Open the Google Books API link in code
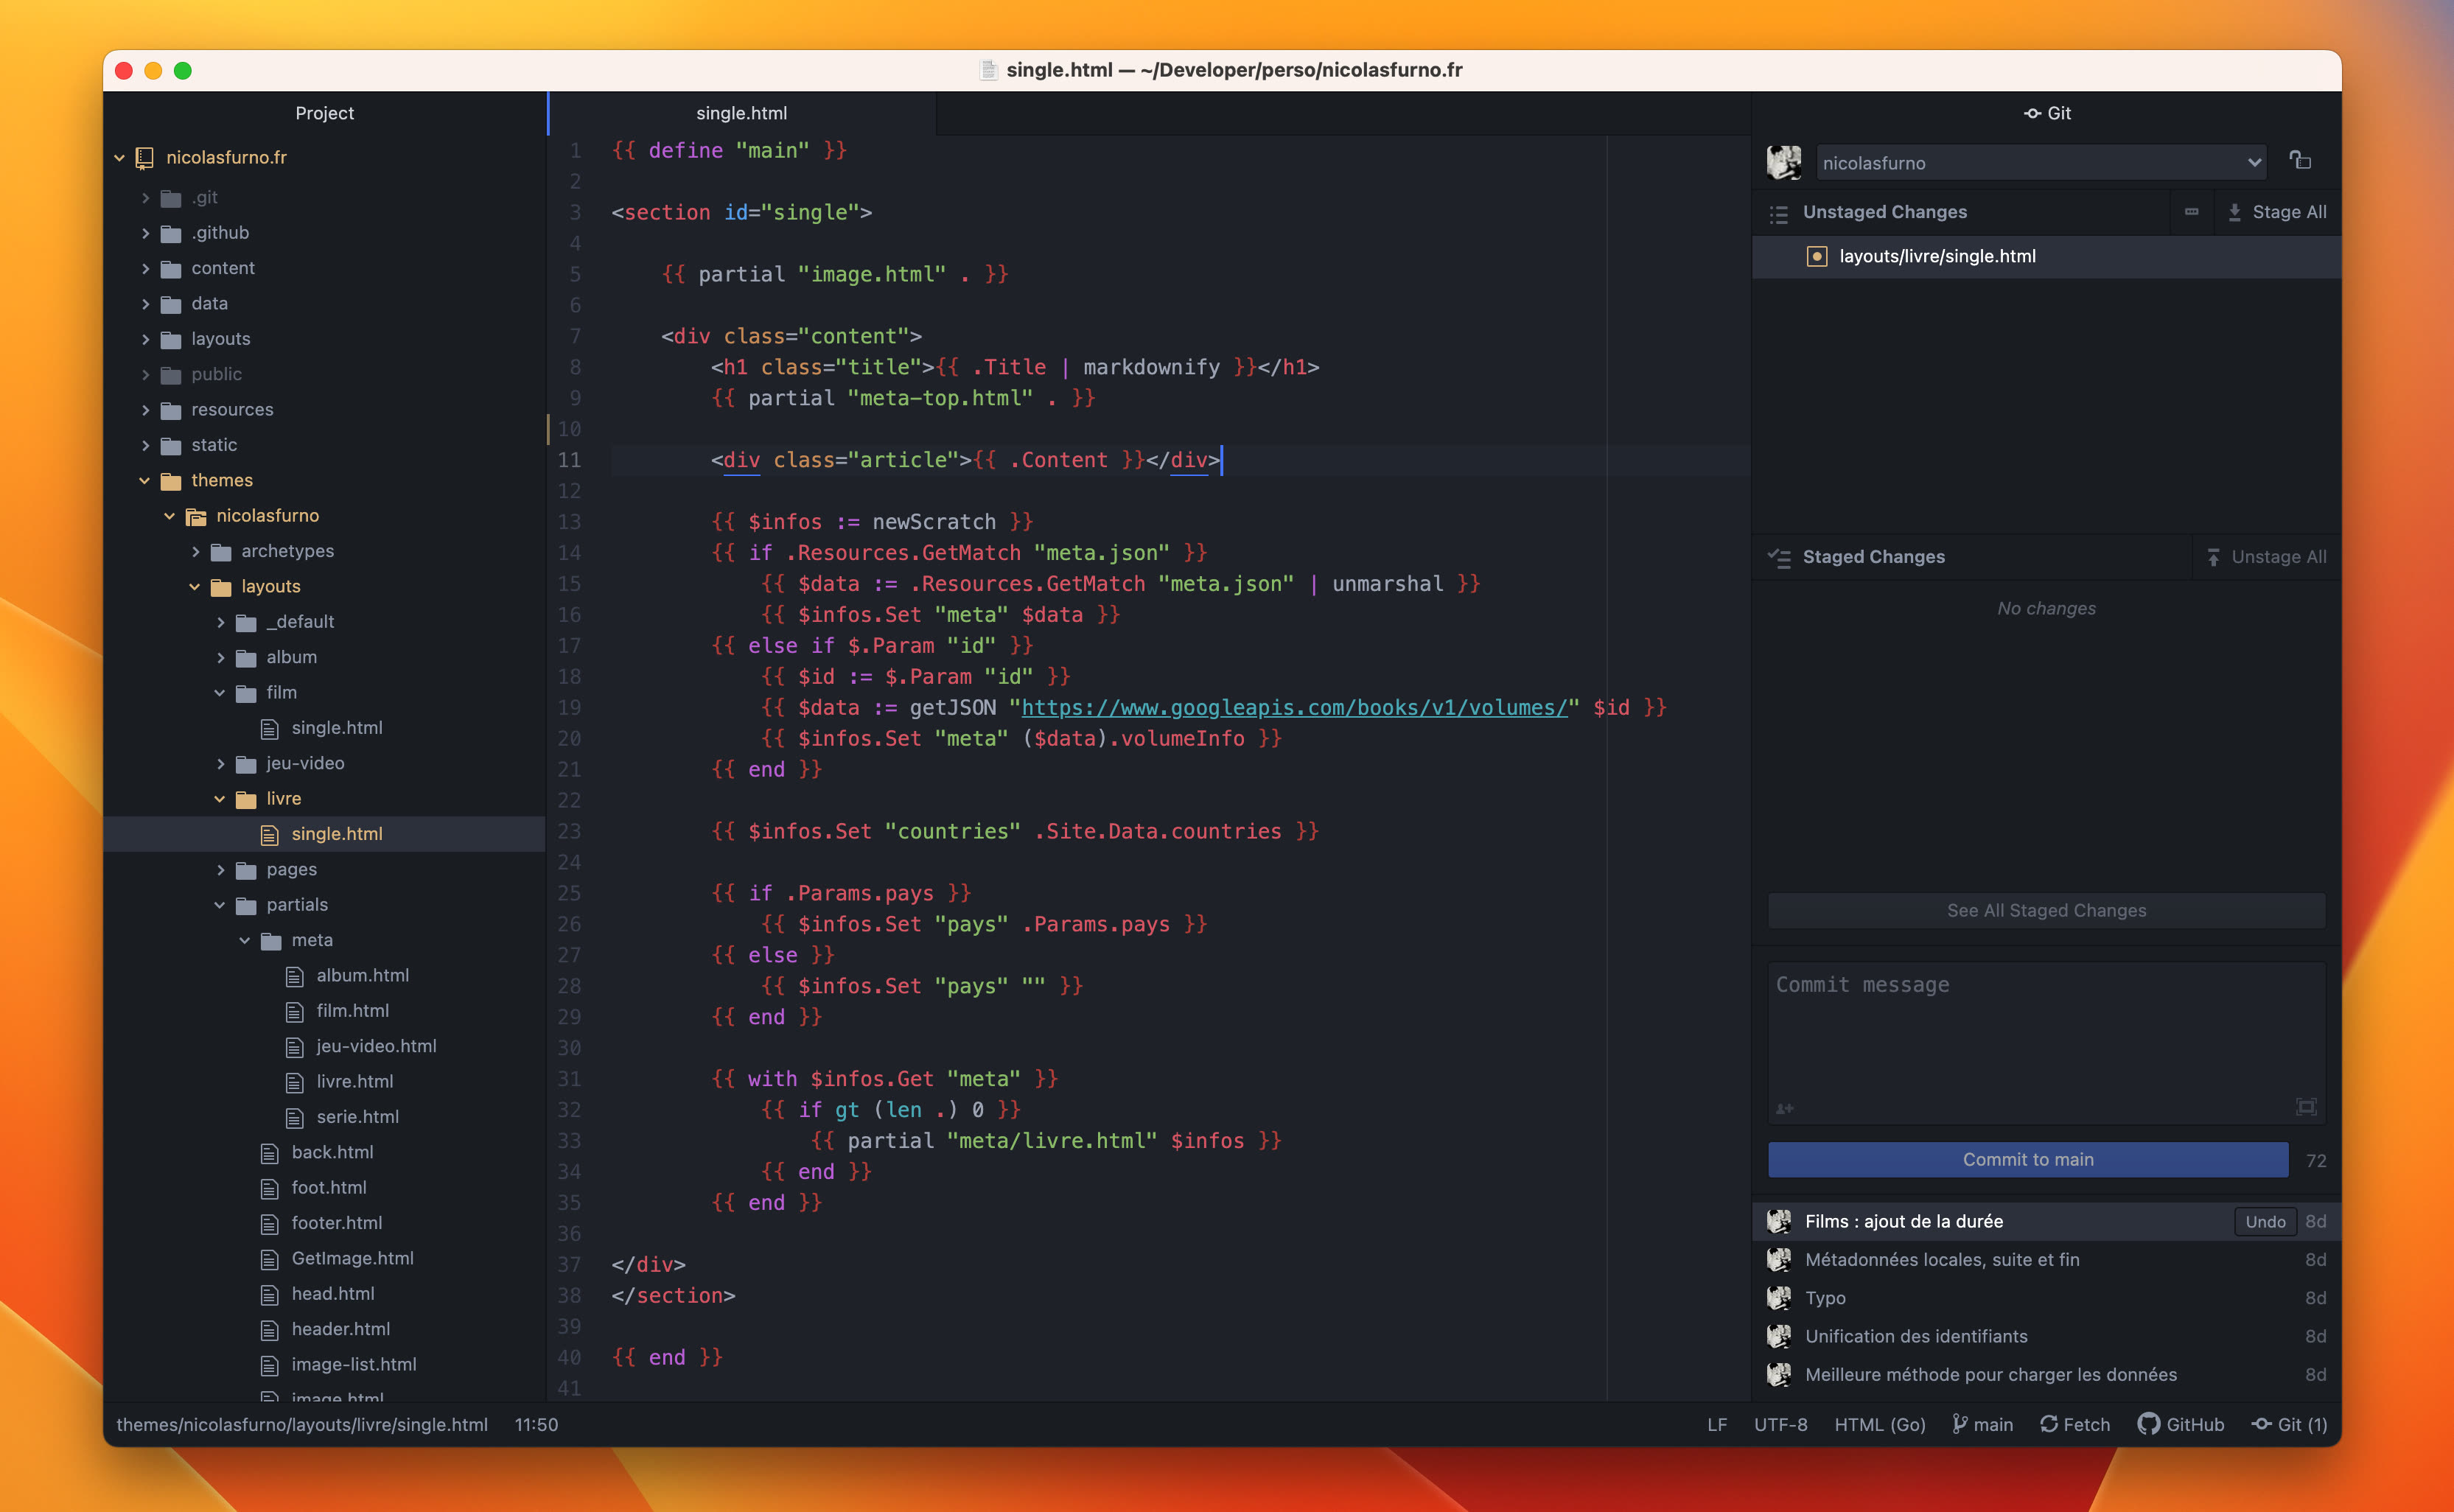Image resolution: width=2454 pixels, height=1512 pixels. 1293,707
